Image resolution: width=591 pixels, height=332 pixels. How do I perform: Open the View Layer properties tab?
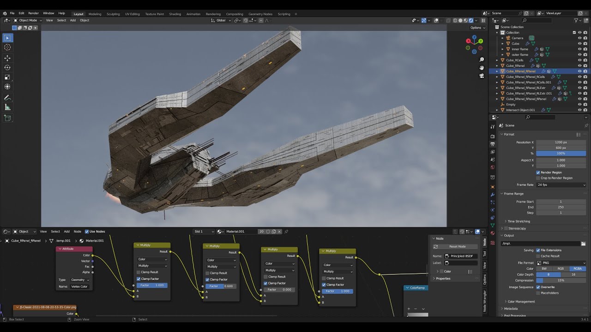493,152
